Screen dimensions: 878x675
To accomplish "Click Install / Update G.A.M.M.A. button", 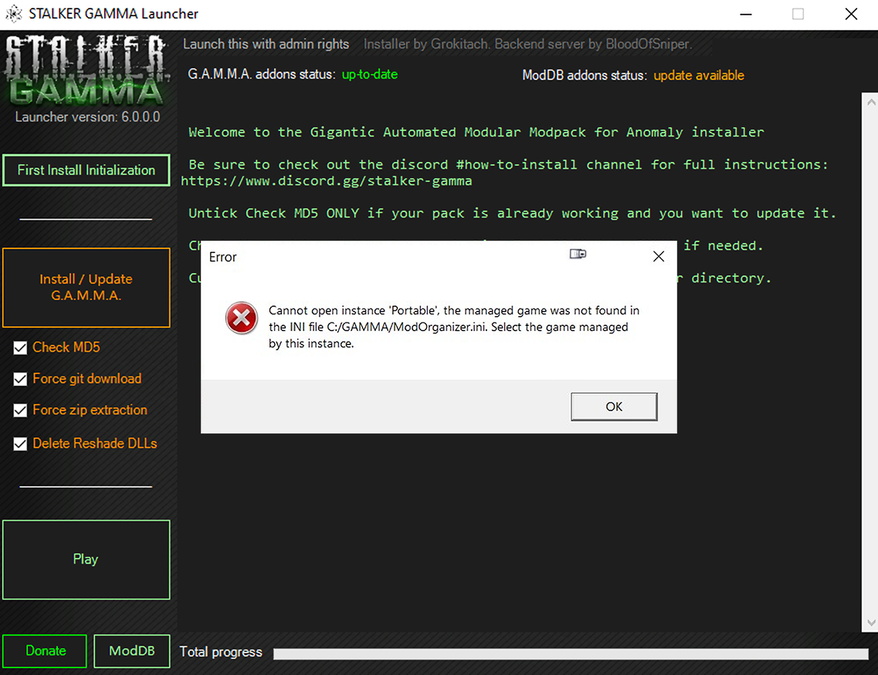I will (86, 288).
